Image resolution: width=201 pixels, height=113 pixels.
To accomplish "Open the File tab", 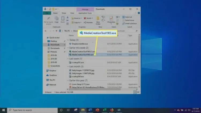I will pos(47,13).
